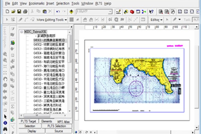This screenshot has width=201, height=134.
Task: Activate the What's This help pointer
Action: coord(151,12)
